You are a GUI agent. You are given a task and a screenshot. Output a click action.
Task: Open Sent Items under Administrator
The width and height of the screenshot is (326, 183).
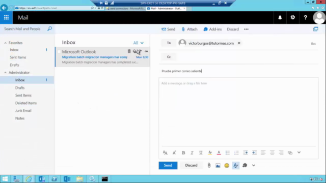[23, 96]
